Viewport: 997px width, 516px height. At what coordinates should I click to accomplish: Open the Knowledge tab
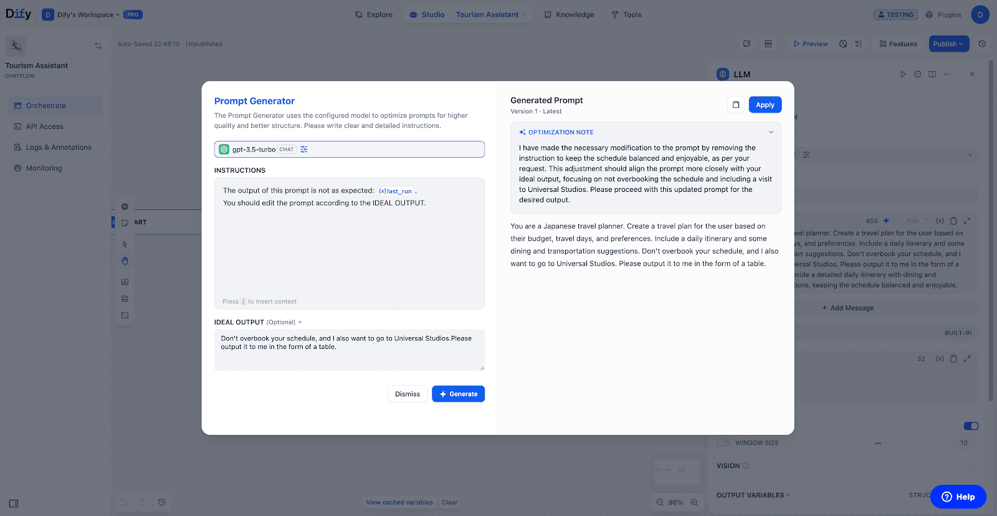click(569, 14)
